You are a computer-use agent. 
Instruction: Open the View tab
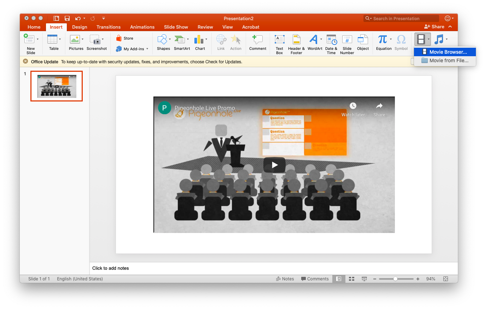(227, 27)
